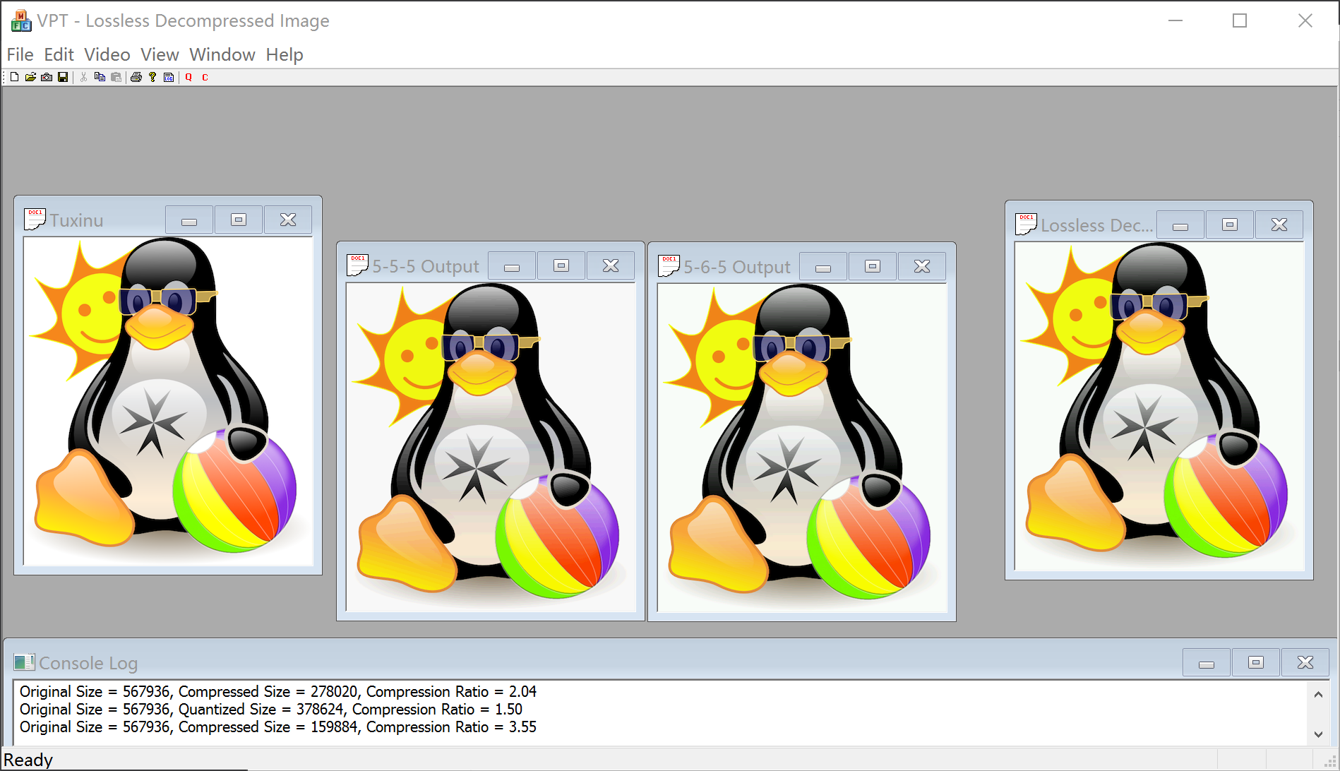Select the Lossless Decompressed penguin image
Screen dimensions: 1340x771
click(1159, 406)
